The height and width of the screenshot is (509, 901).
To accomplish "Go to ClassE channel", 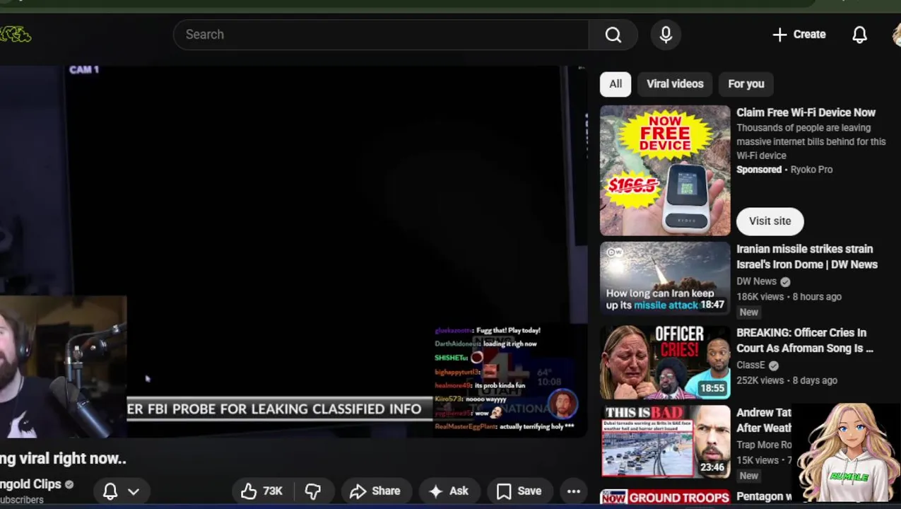I will coord(751,365).
